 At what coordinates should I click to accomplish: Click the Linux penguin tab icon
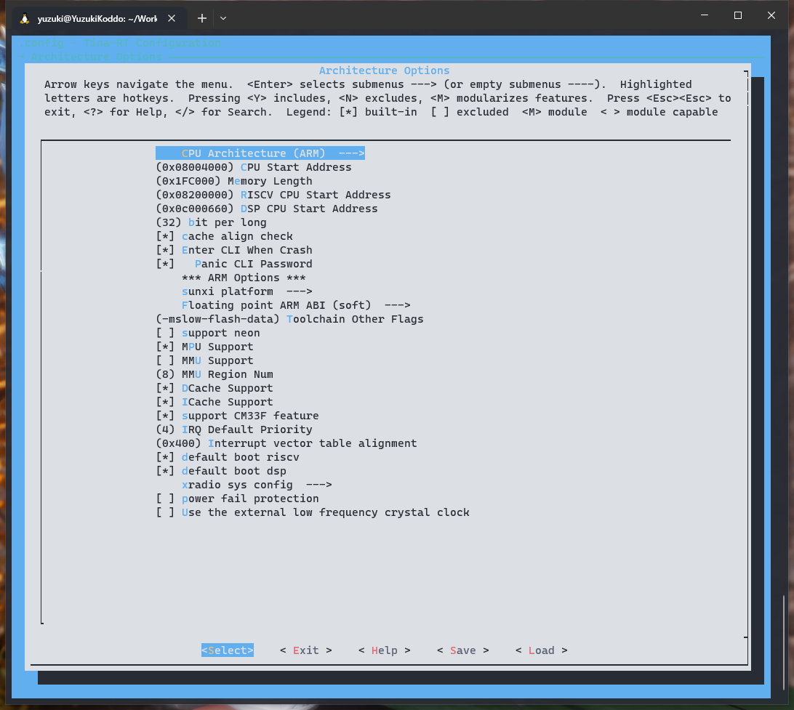point(25,18)
